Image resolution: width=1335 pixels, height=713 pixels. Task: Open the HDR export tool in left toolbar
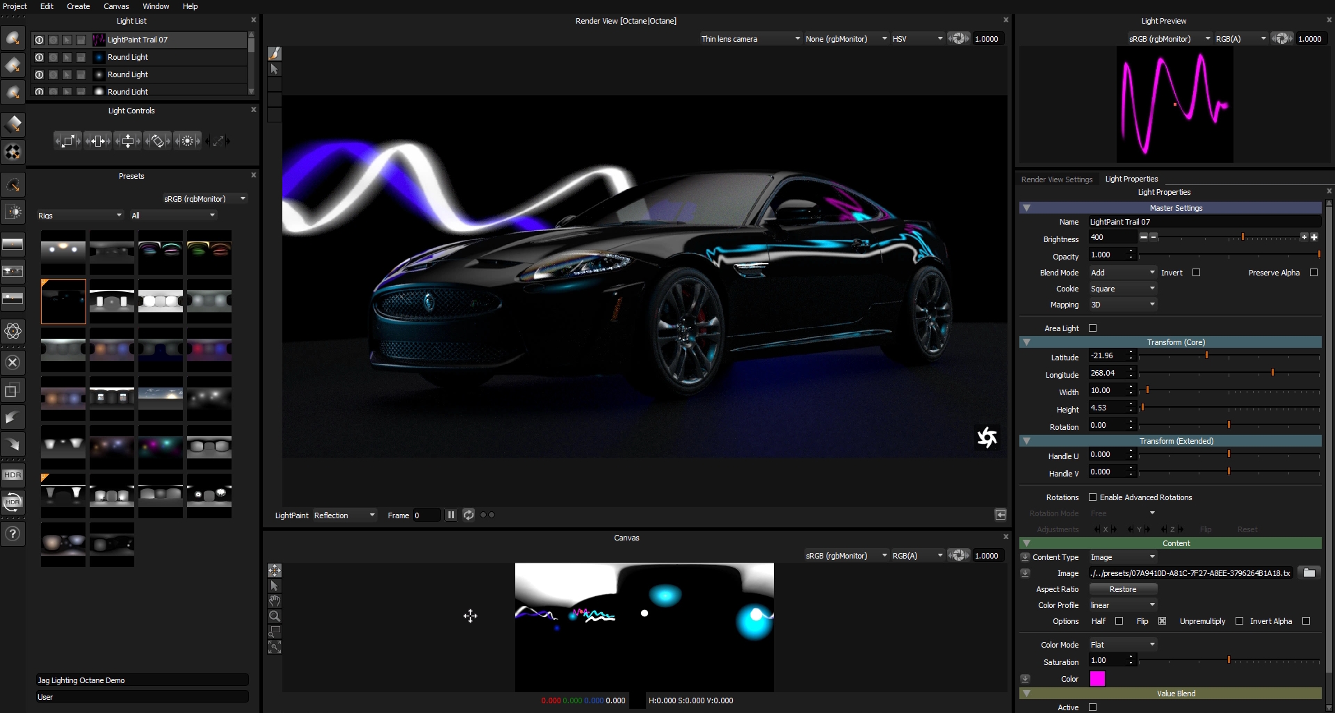coord(12,475)
